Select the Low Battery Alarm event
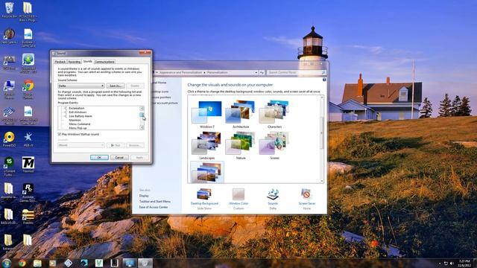This screenshot has height=268, width=477. [80, 116]
